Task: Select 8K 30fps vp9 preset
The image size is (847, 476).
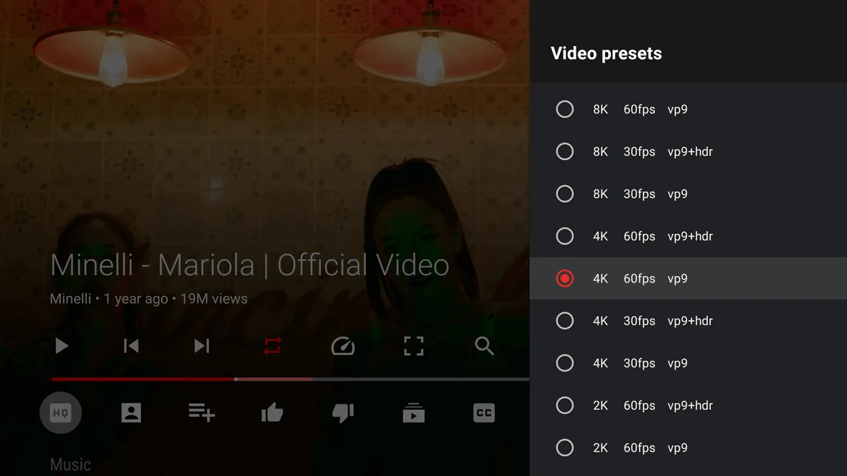Action: tap(688, 194)
